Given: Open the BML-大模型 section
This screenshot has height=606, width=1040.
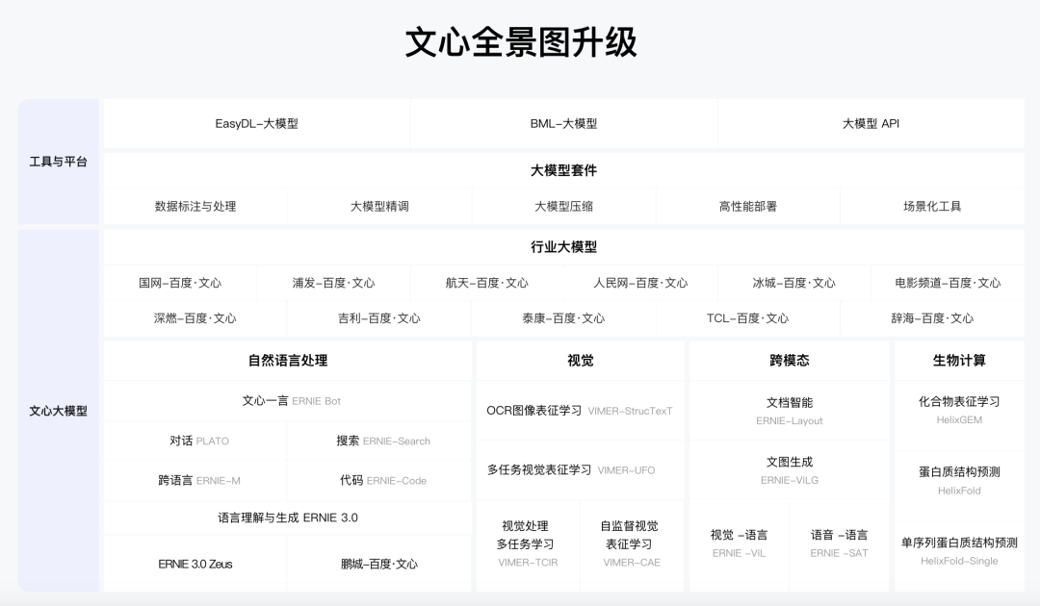Looking at the screenshot, I should click(x=563, y=123).
